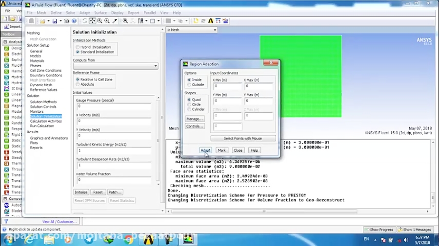Open the Solve menu

pos(71,13)
